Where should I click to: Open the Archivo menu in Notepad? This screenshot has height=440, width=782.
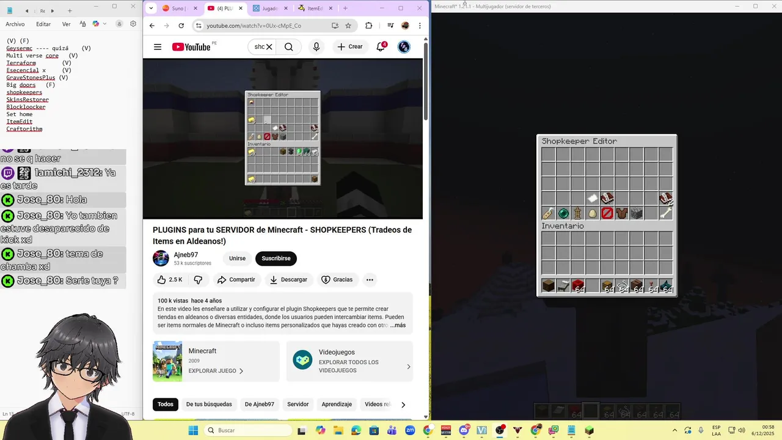pos(15,24)
